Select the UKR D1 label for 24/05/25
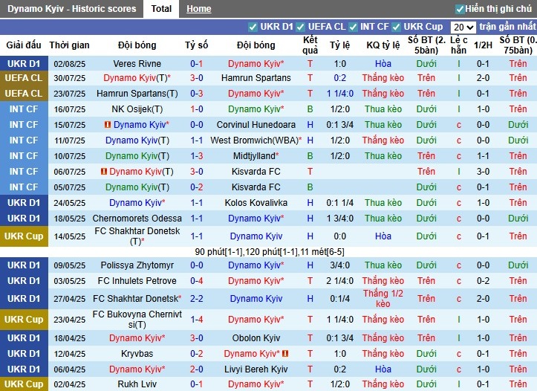This screenshot has width=537, height=391. pyautogui.click(x=24, y=203)
